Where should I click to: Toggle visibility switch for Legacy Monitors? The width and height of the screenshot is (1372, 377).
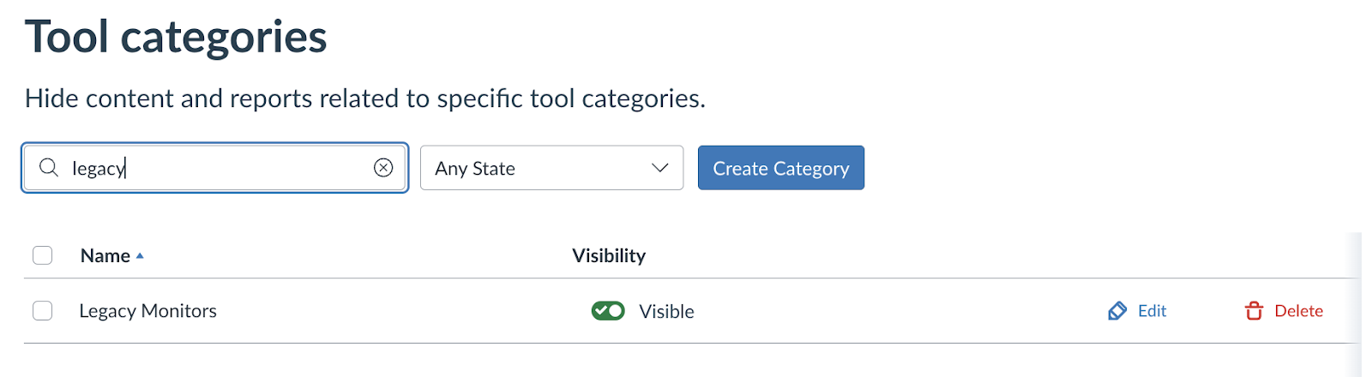[608, 311]
